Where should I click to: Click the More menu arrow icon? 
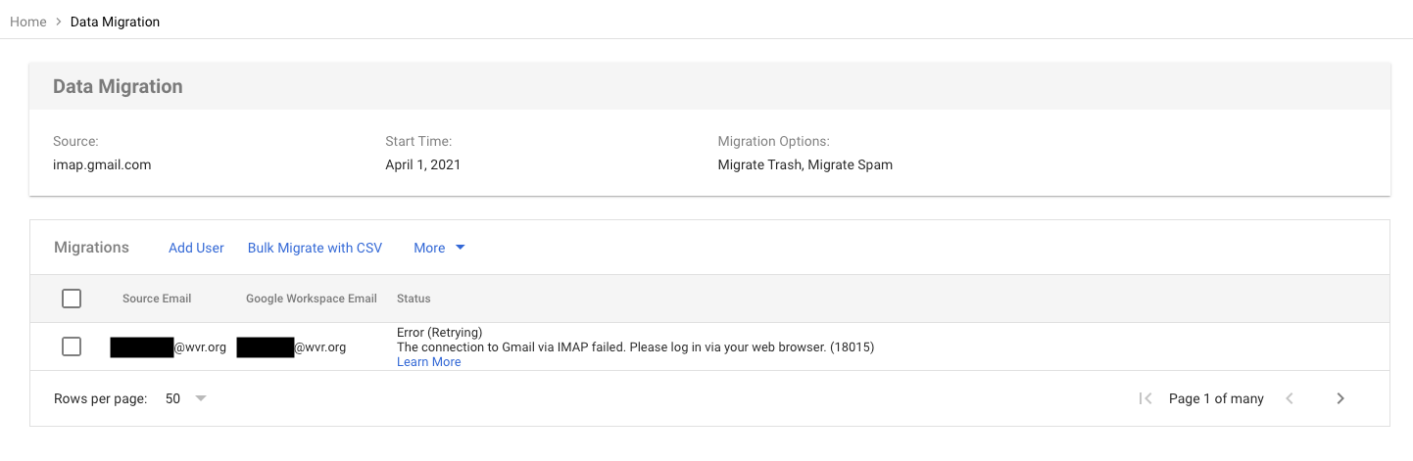pyautogui.click(x=461, y=248)
